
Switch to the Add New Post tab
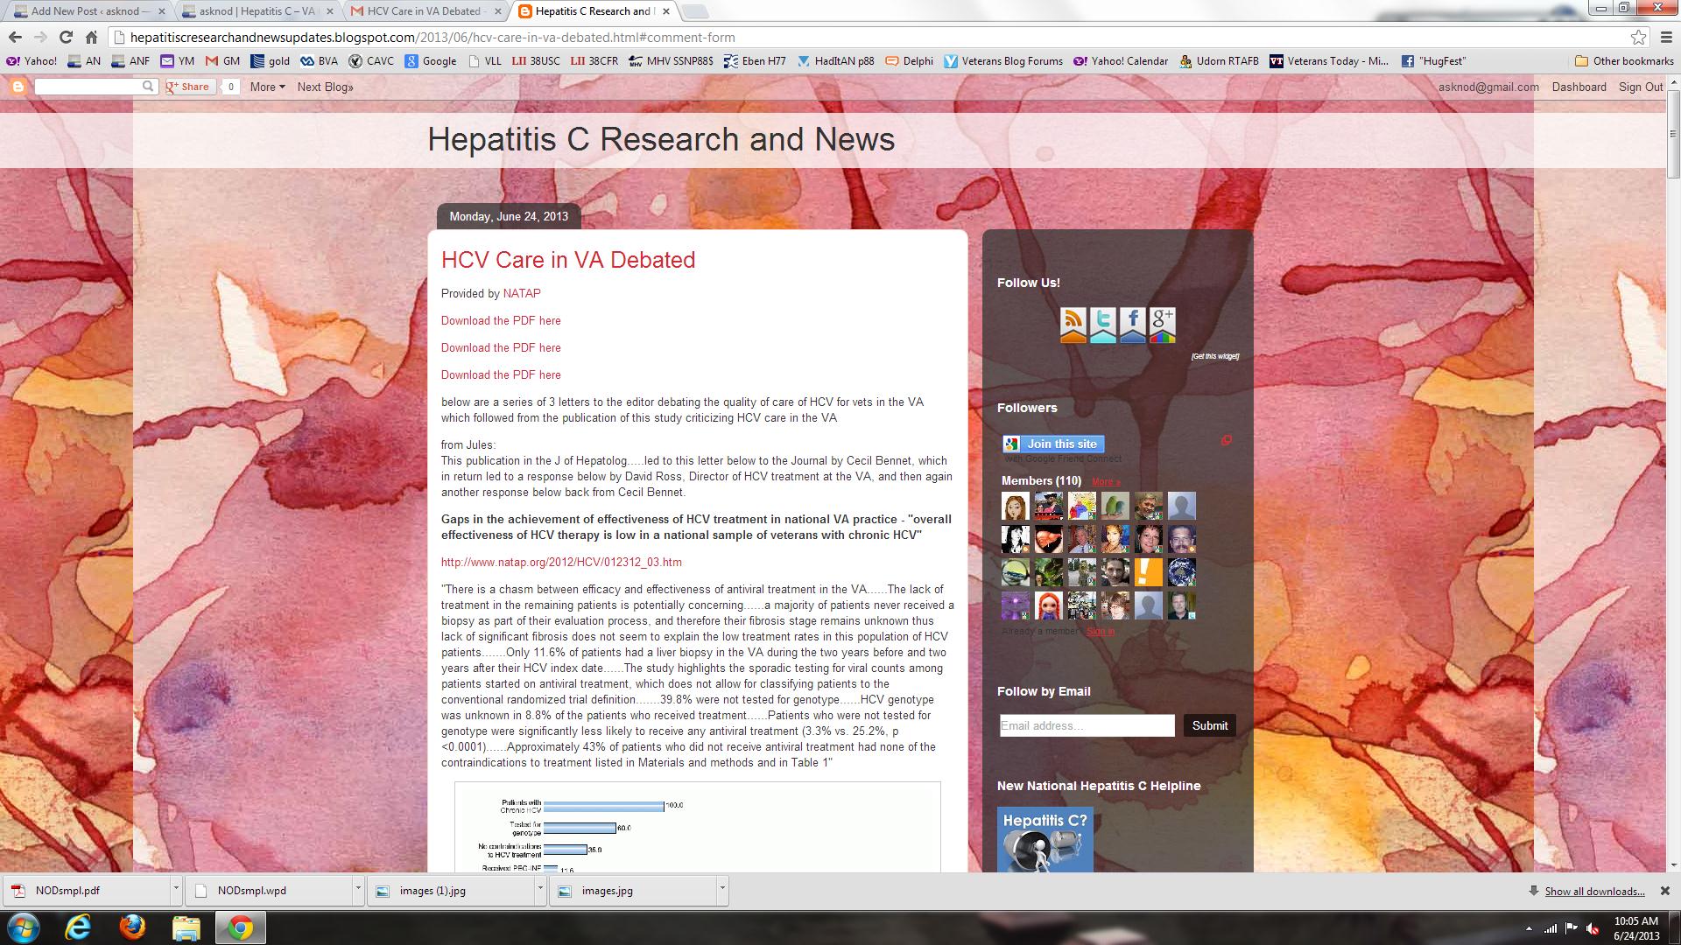click(x=83, y=11)
